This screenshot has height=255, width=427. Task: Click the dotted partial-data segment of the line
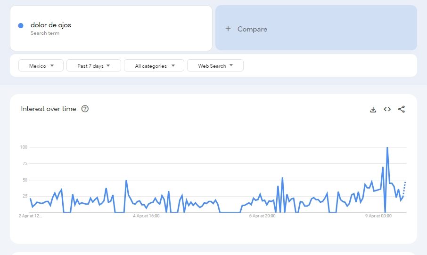[404, 189]
